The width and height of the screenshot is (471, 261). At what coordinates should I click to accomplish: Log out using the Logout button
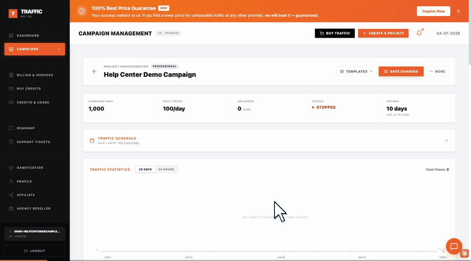[x=35, y=251]
